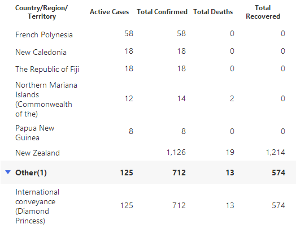Select International conveyance (Diamond Princess) row
Screen dimensions: 296x237
click(x=148, y=206)
